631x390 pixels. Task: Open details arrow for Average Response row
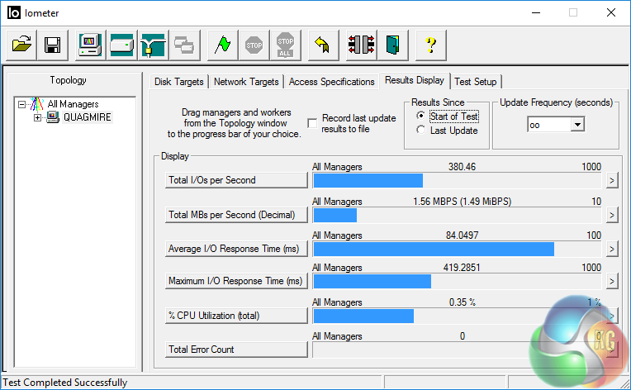pos(612,250)
